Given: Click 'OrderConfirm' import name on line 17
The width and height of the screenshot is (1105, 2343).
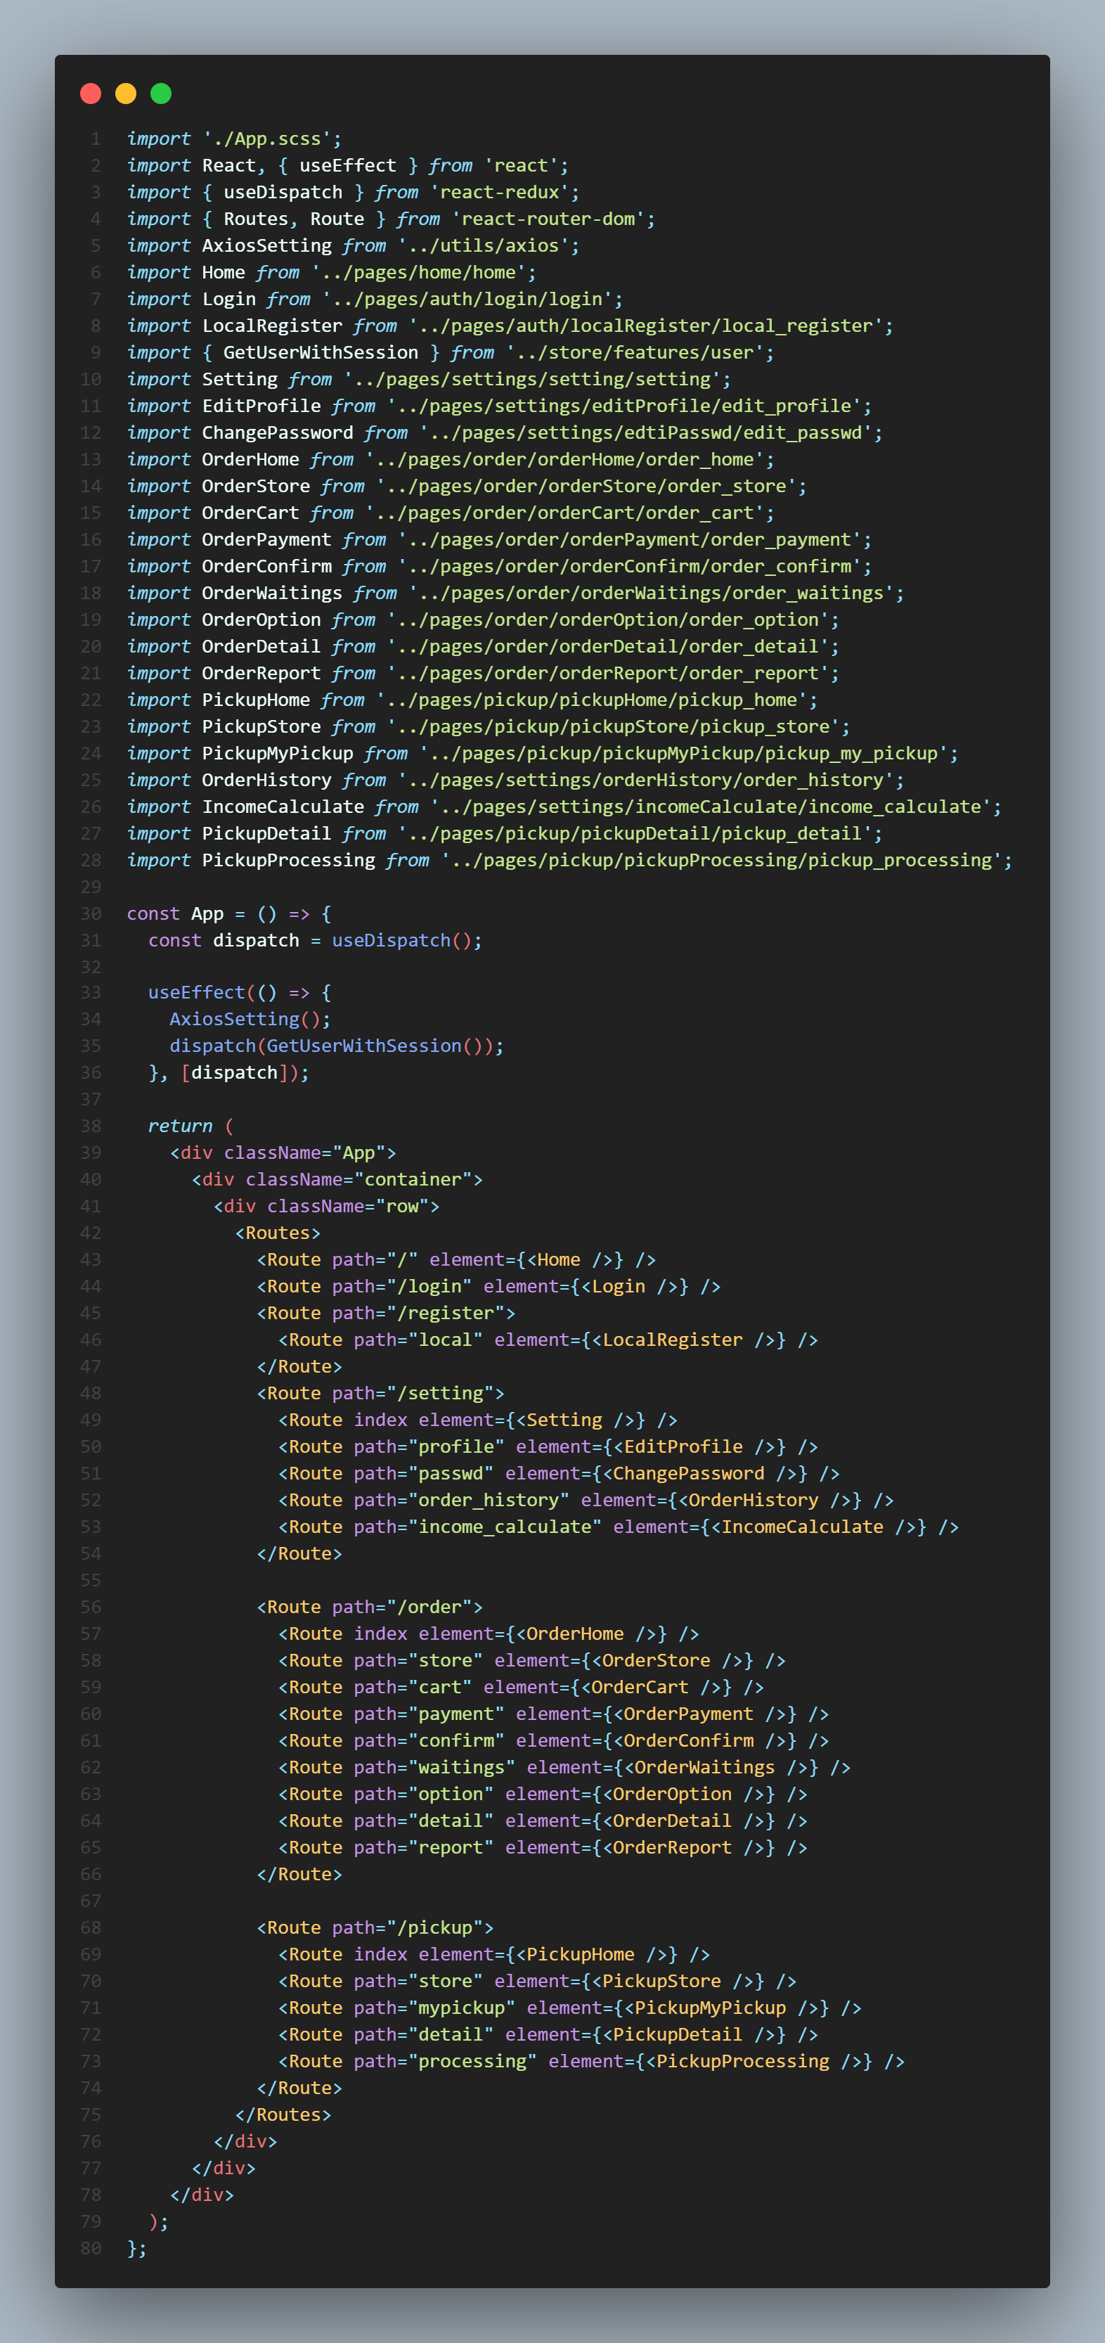Looking at the screenshot, I should pos(267,567).
